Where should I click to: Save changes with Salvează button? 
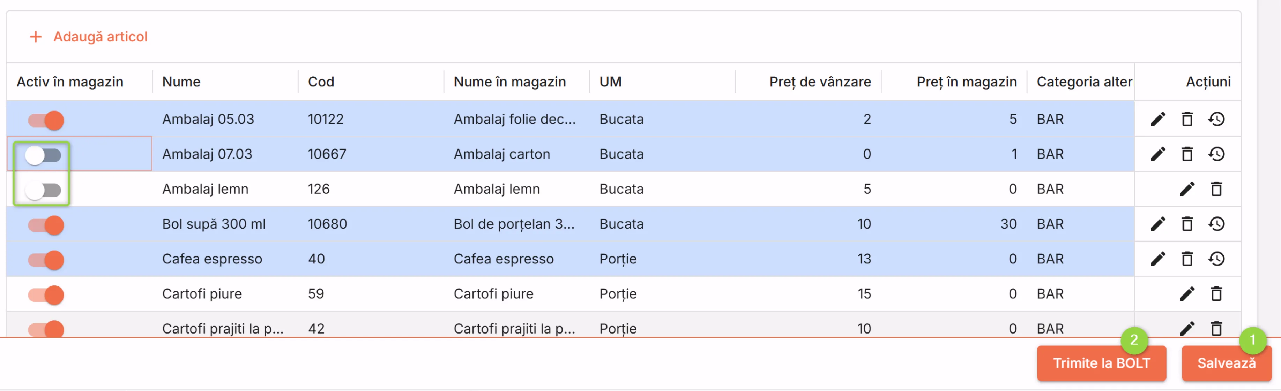(x=1226, y=363)
